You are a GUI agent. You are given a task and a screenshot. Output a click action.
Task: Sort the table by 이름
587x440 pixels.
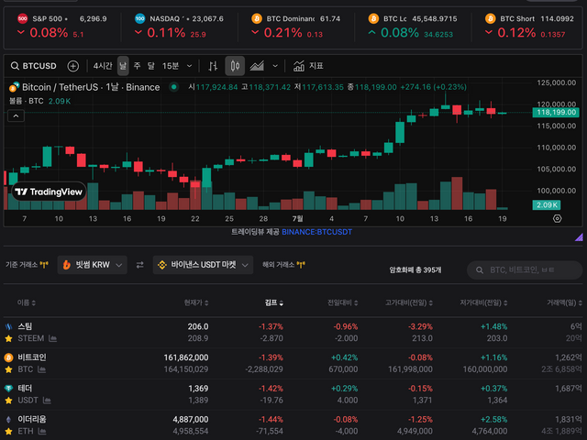[x=27, y=302]
